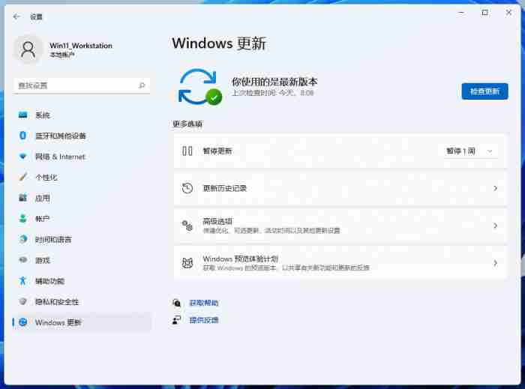Click the 时间和语言 globe icon
The width and height of the screenshot is (525, 389).
22,239
